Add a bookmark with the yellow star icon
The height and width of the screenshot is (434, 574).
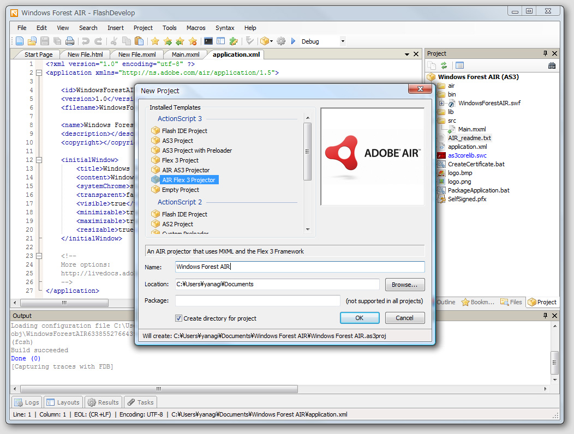[x=155, y=41]
